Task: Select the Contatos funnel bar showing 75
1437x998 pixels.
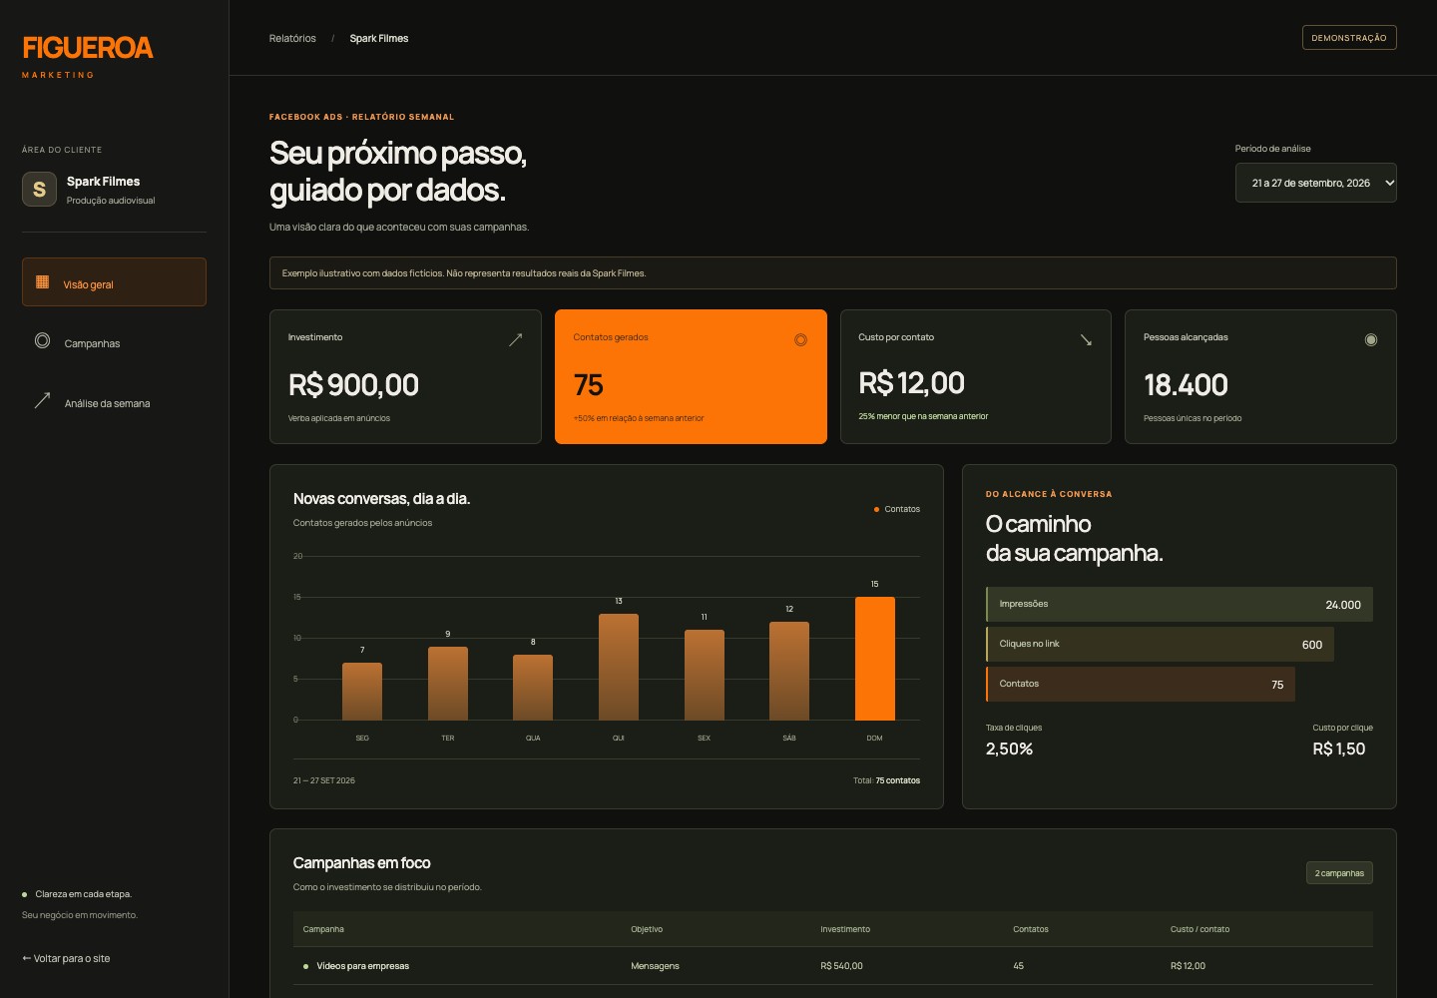Action: [1141, 685]
